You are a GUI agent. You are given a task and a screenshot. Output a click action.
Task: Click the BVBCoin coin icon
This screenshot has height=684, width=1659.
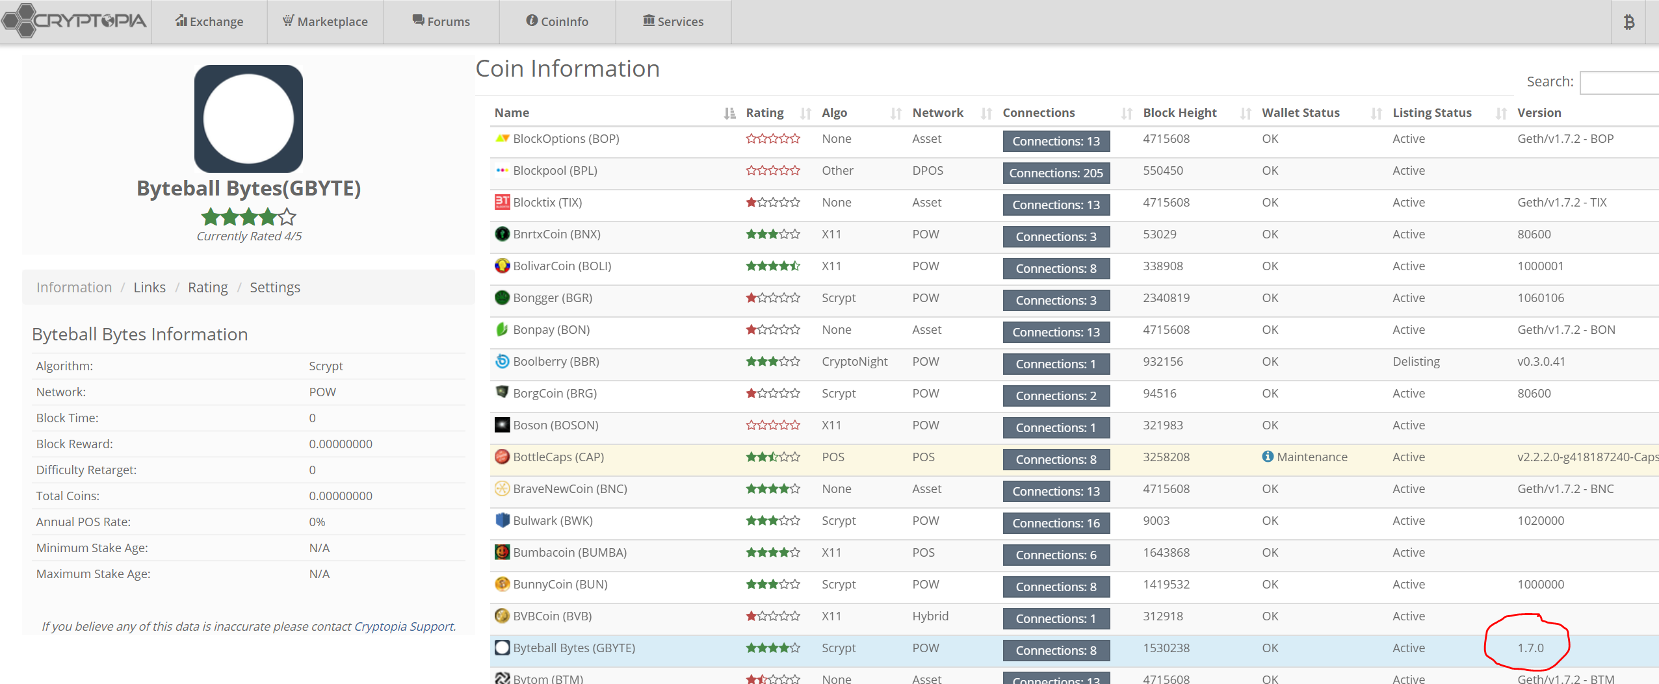pyautogui.click(x=502, y=616)
